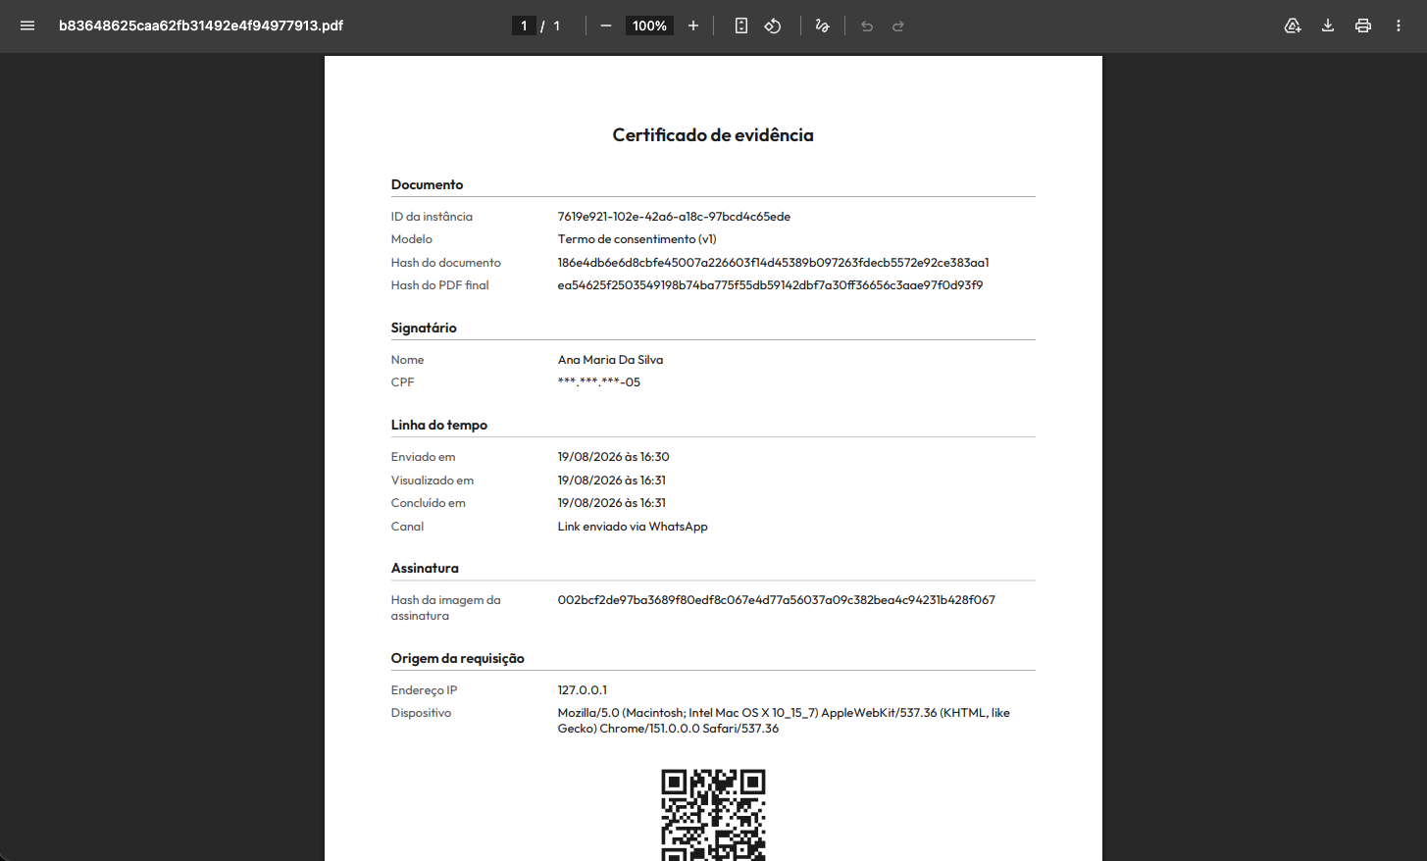The width and height of the screenshot is (1427, 861).
Task: Click the ID da instância value
Action: click(674, 217)
